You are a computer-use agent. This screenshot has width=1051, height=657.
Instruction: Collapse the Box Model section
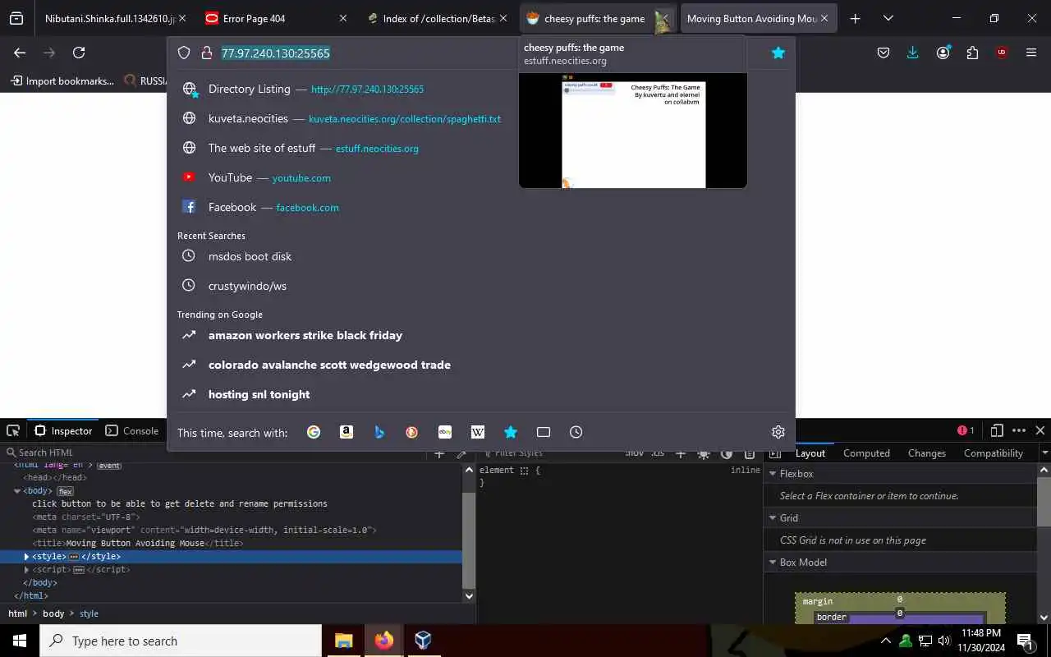(x=772, y=563)
